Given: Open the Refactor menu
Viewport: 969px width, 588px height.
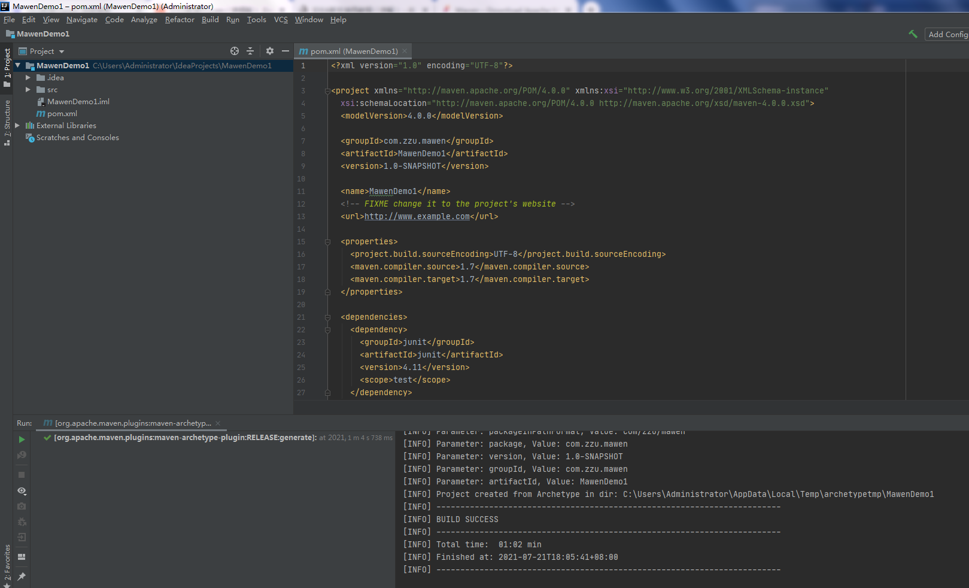Looking at the screenshot, I should 180,20.
